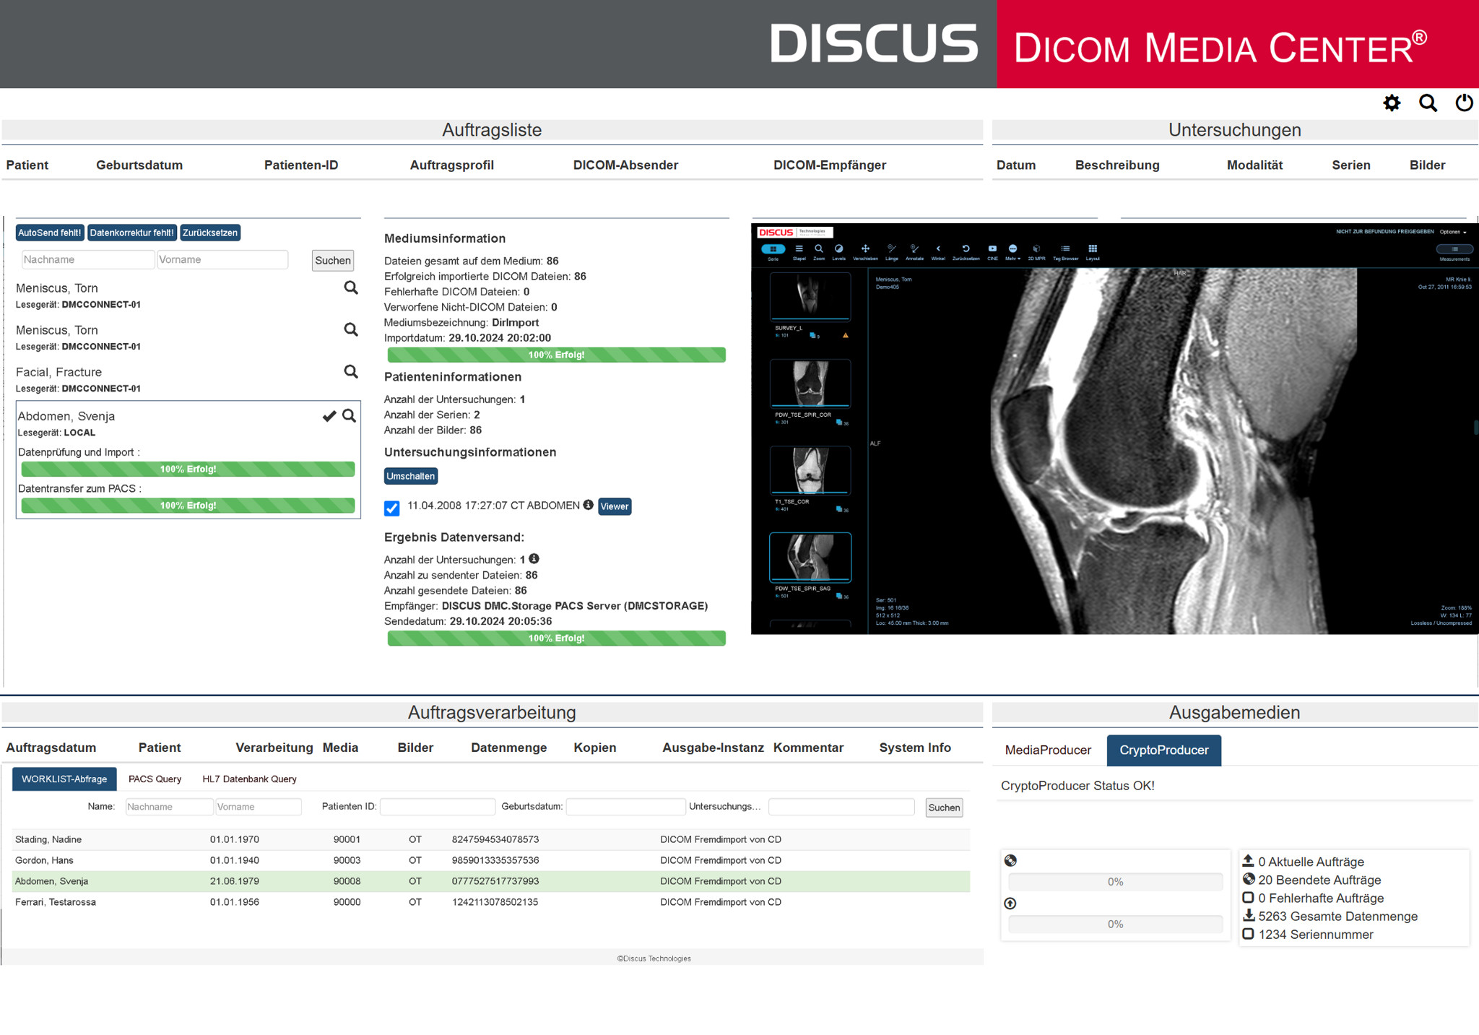1479x1035 pixels.
Task: Click the upload arrow icon in CryptoProducer panel
Action: (x=1010, y=903)
